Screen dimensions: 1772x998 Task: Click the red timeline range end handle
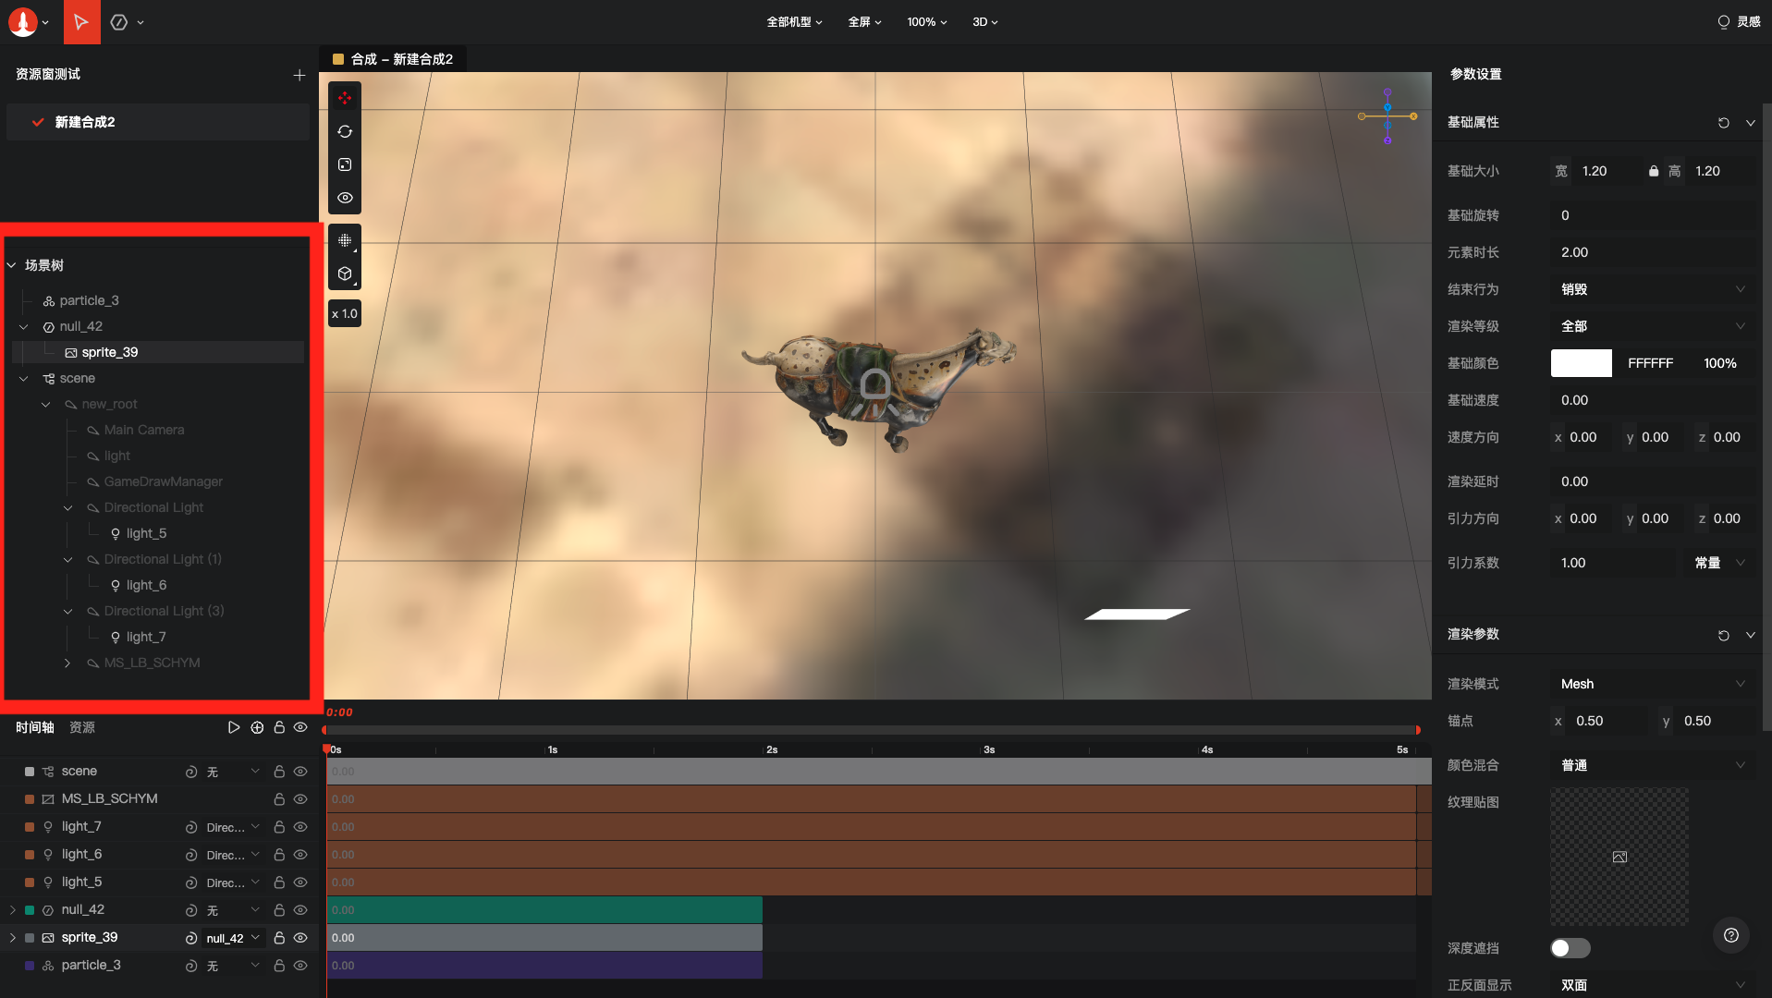point(1417,730)
